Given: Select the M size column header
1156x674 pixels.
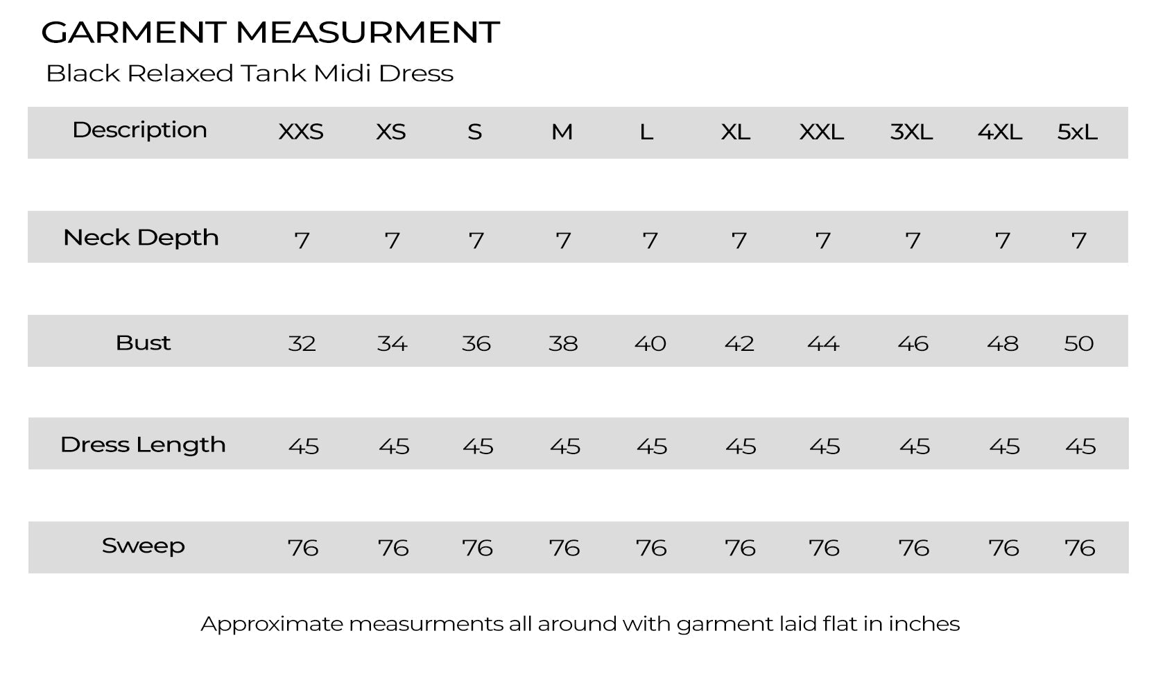Looking at the screenshot, I should [562, 132].
